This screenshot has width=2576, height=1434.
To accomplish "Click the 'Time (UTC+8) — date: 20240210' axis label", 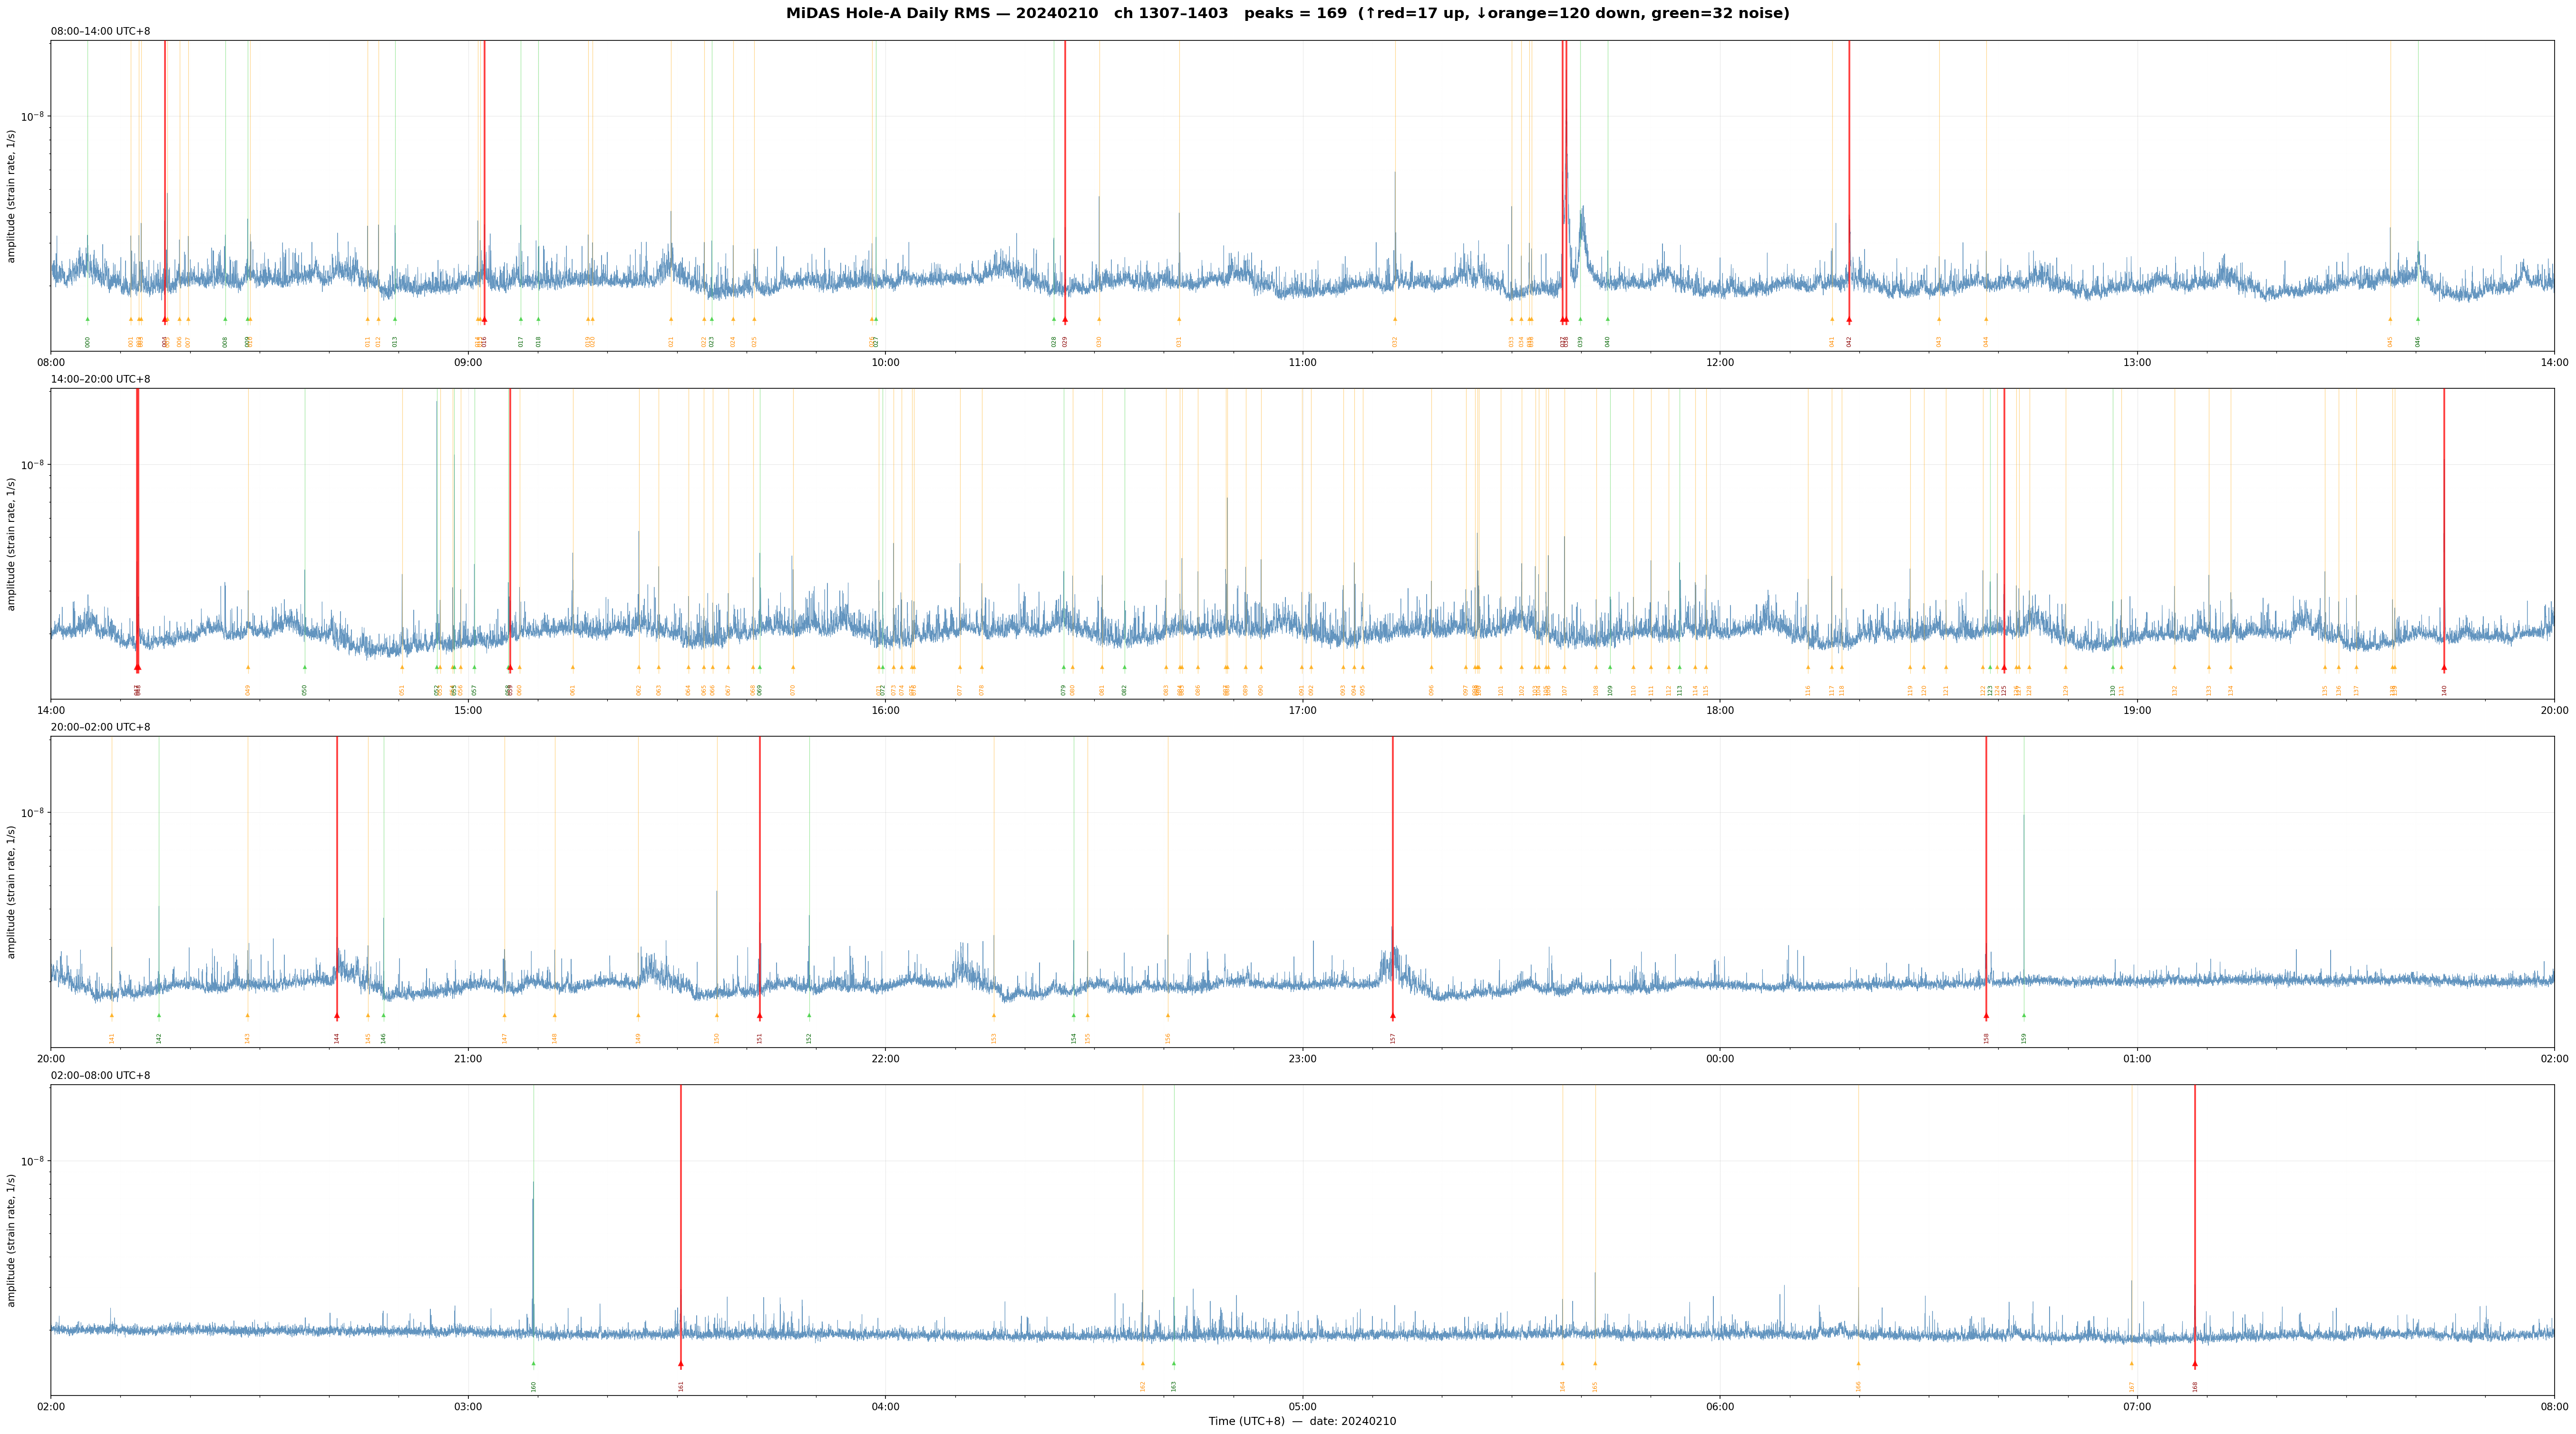I will pyautogui.click(x=1302, y=1421).
